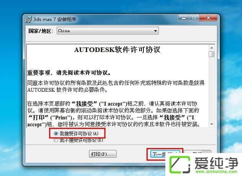Click the partially hidden cancel button

tap(198, 152)
